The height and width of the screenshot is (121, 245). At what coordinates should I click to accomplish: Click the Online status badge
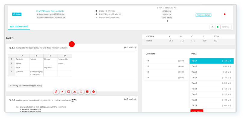pyautogui.click(x=17, y=14)
